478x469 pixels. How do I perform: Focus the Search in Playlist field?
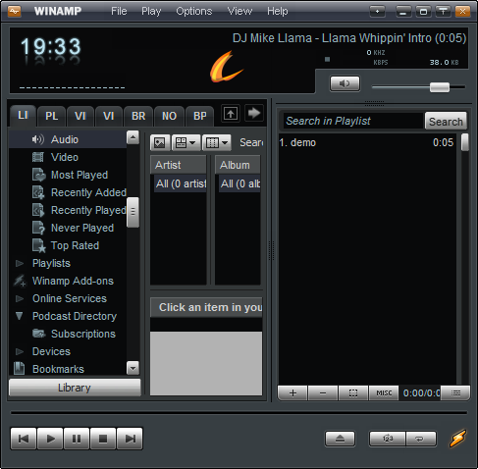352,121
